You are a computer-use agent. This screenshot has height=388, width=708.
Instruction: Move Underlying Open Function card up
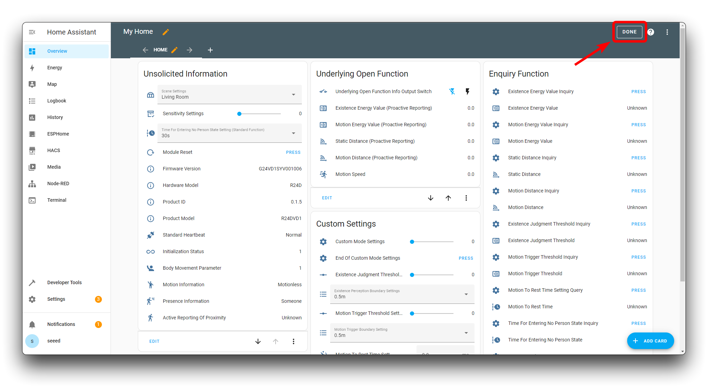pos(448,198)
